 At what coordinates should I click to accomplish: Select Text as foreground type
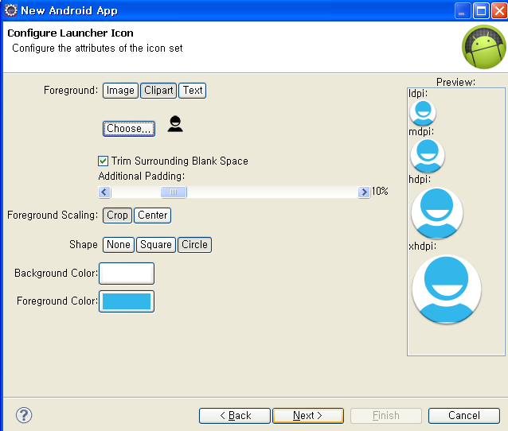pyautogui.click(x=193, y=91)
